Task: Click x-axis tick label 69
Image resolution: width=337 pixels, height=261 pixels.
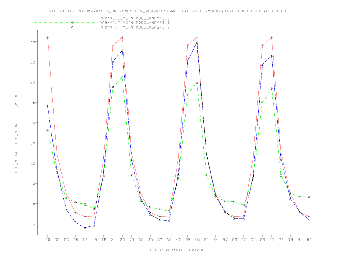Action: (x=263, y=240)
